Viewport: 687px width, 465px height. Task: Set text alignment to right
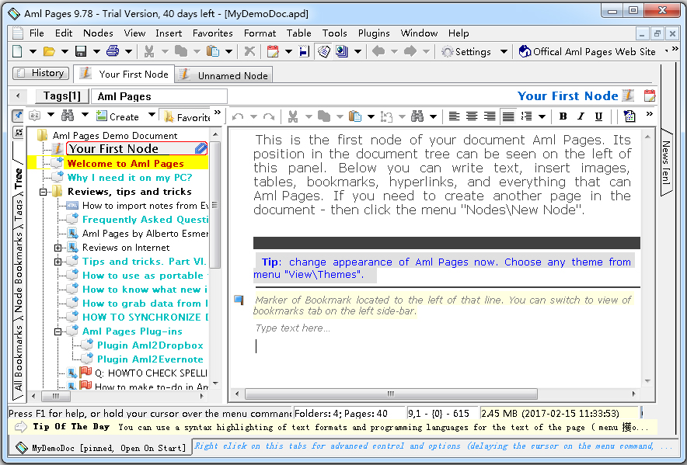490,116
